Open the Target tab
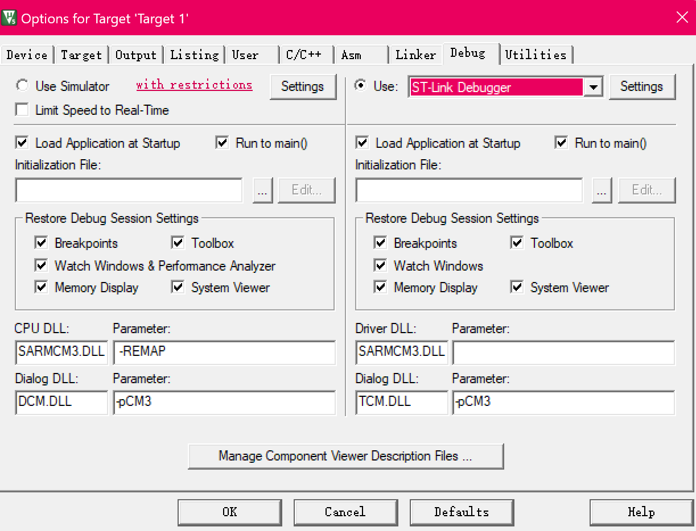 coord(81,55)
